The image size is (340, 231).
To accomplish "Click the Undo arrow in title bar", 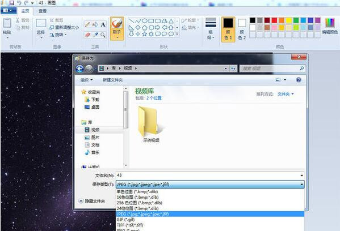I will [19, 3].
